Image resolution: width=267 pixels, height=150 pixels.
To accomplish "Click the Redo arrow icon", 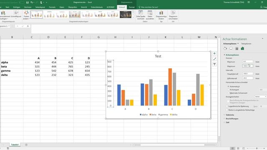I will (36, 2).
